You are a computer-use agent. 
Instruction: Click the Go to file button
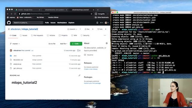click(x=52, y=44)
